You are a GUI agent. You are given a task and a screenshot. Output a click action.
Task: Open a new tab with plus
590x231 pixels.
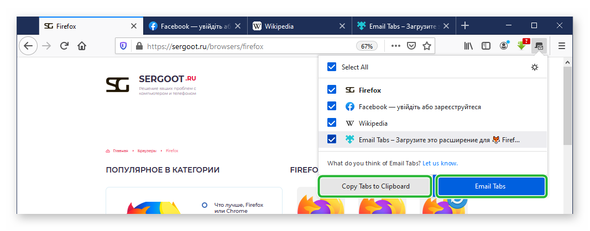tap(465, 25)
